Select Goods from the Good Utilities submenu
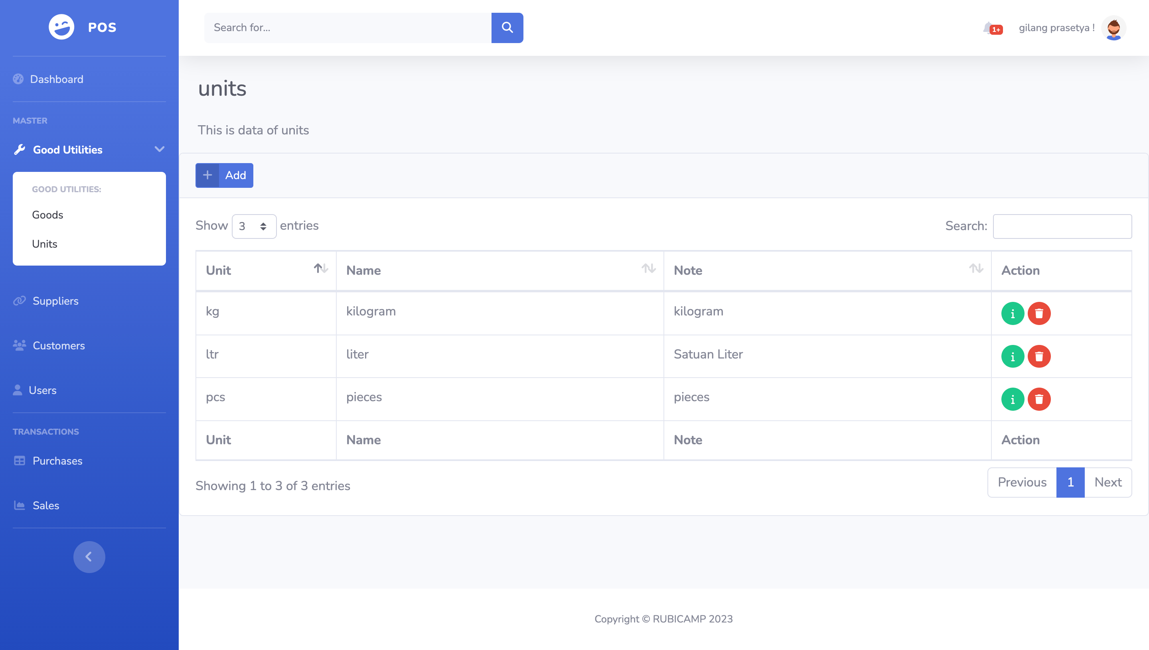1149x650 pixels. coord(47,215)
